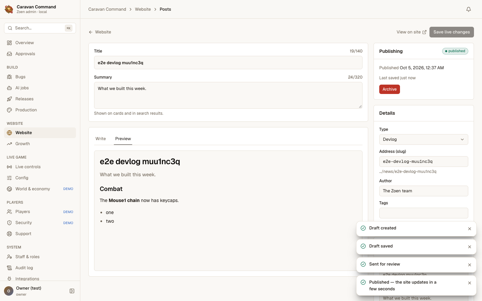Image resolution: width=482 pixels, height=301 pixels.
Task: Close the Sent for review toast
Action: pos(470,265)
